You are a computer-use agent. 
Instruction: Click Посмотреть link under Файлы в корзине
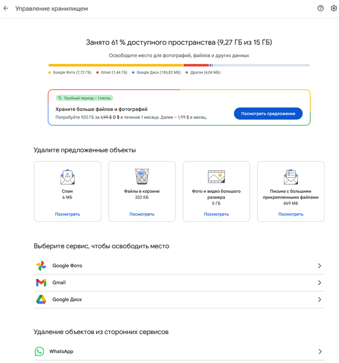click(142, 214)
